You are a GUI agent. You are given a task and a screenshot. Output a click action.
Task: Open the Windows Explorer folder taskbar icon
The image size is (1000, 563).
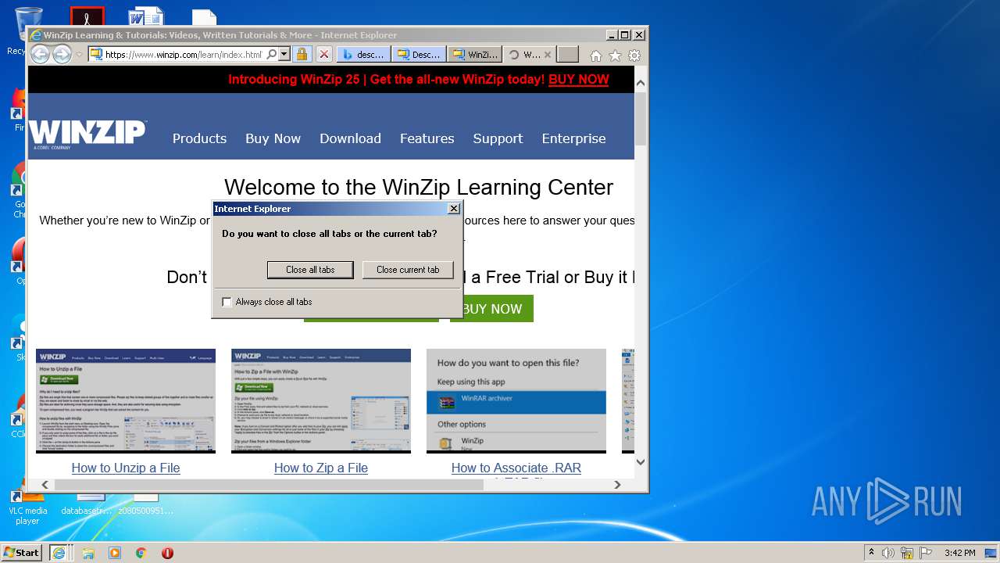pos(88,553)
